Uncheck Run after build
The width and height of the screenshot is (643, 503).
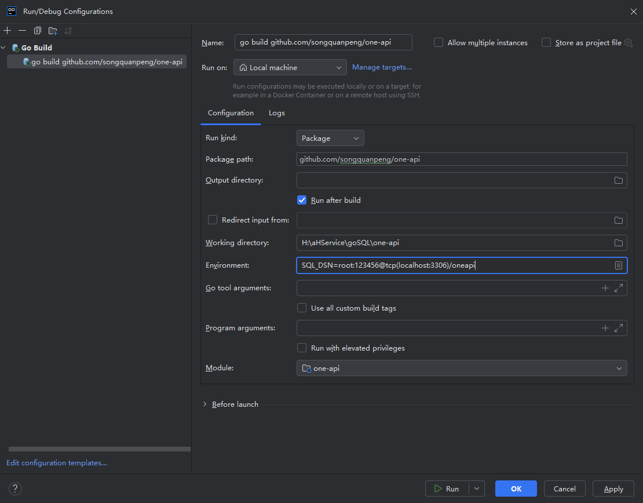pyautogui.click(x=302, y=200)
